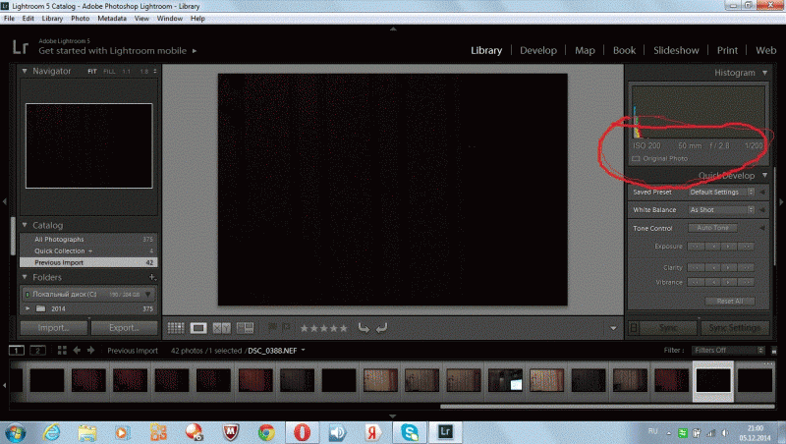
Task: Switch to the Develop module
Action: coord(537,50)
